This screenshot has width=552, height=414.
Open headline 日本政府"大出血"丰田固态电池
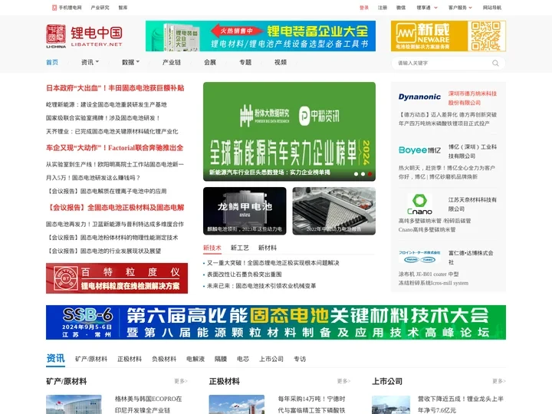click(x=115, y=88)
